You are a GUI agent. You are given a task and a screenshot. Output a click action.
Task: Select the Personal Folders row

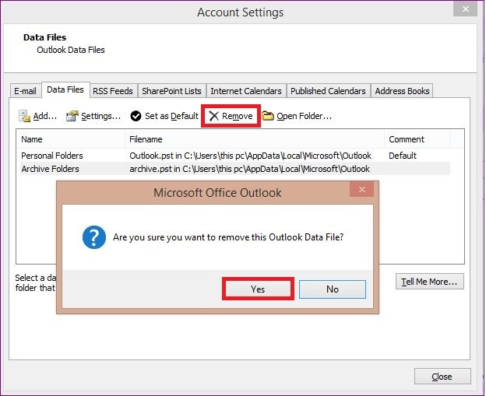click(x=235, y=156)
